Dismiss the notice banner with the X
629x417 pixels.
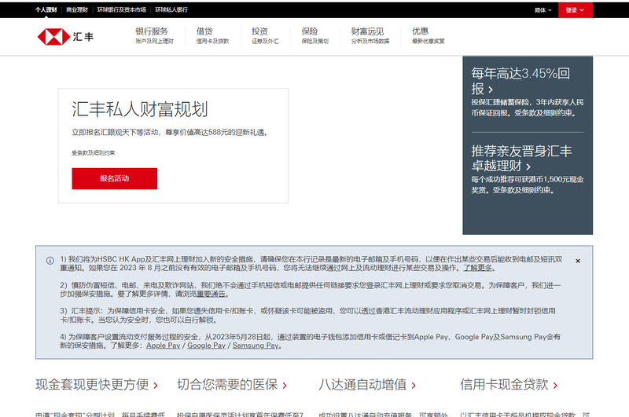coord(578,261)
